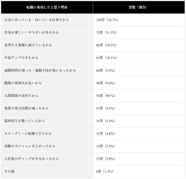Click the 108票（16.7%） cell
Image resolution: width=186 pixels, height=179 pixels.
139,20
